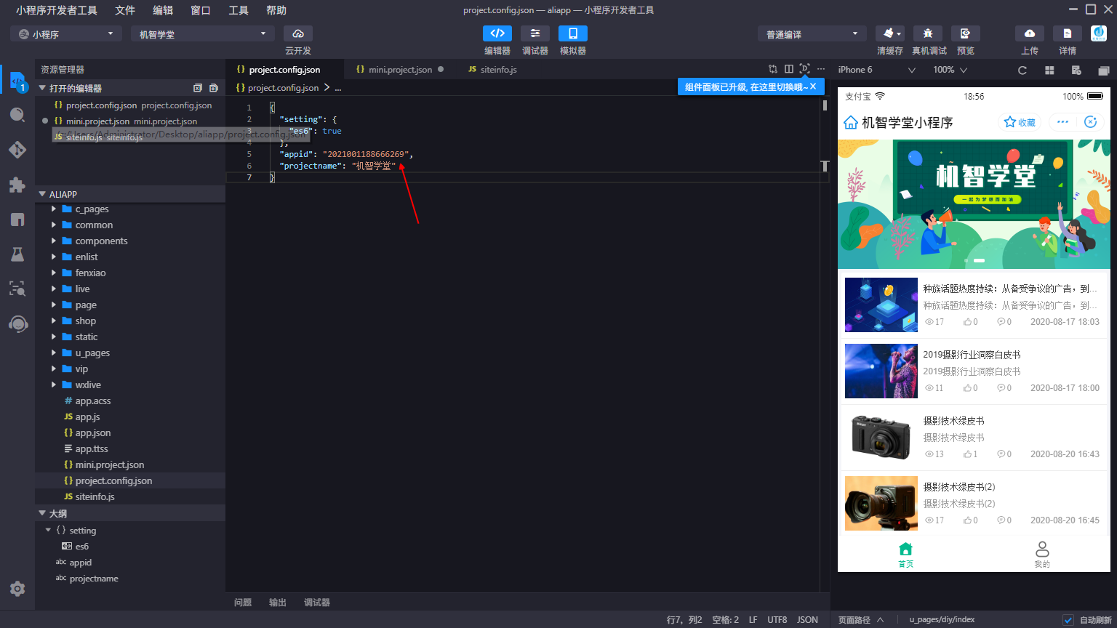Click the 我的 tab in simulator
The height and width of the screenshot is (628, 1117).
[1042, 554]
